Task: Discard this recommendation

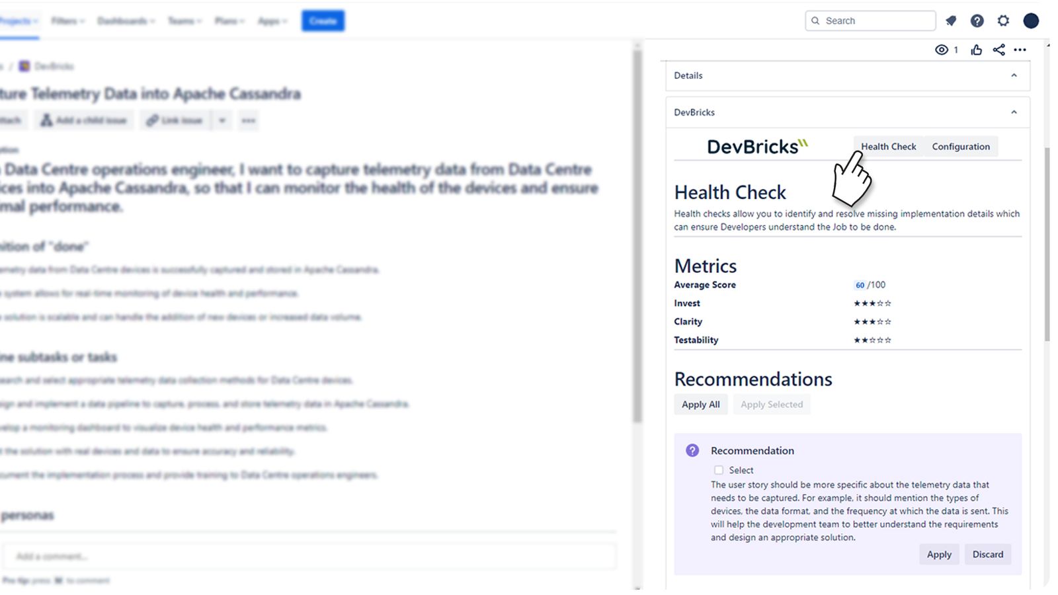Action: 988,555
